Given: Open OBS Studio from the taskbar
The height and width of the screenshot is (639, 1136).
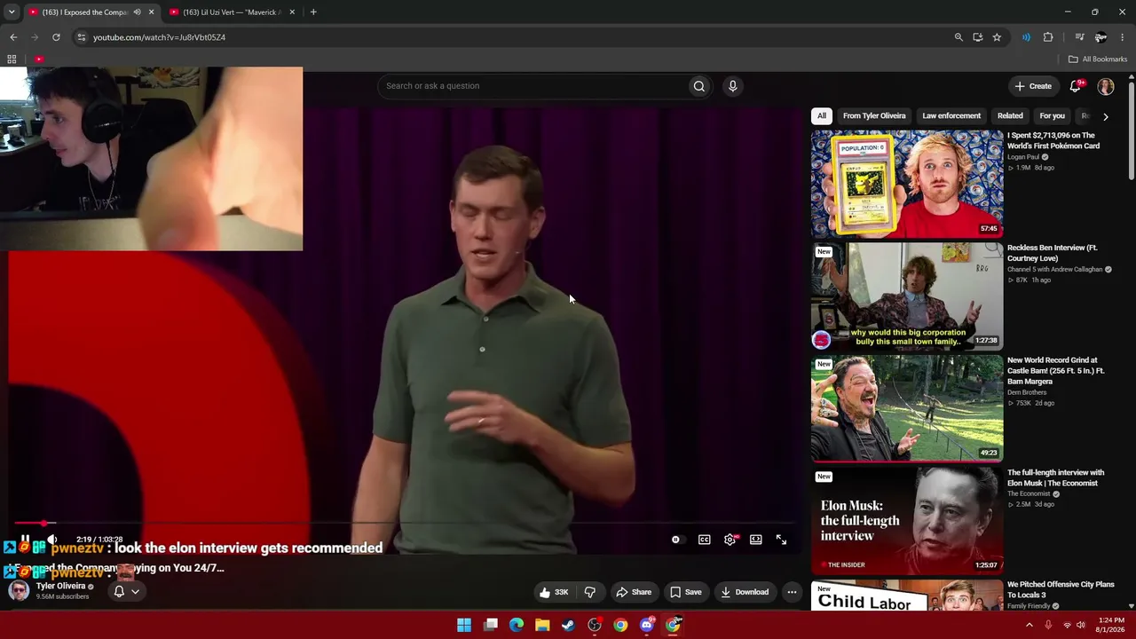Looking at the screenshot, I should pyautogui.click(x=595, y=626).
